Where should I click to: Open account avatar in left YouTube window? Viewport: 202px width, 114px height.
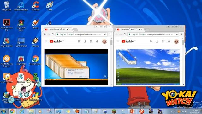click(104, 41)
